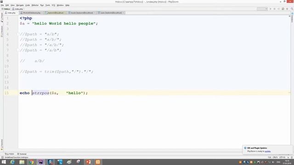Open Search Everywhere magnifier icon
This screenshot has width=294, height=165.
pyautogui.click(x=292, y=9)
